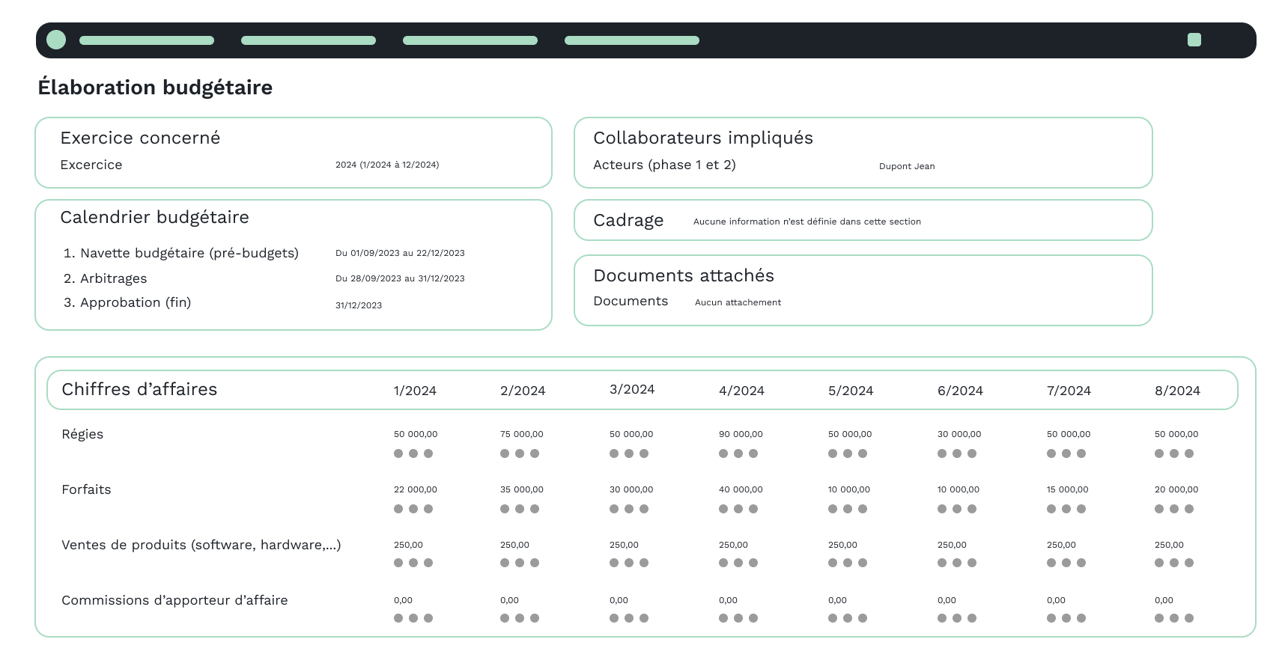Open three-dot options under Ventes de produits 8/2024
Screen dimensions: 1288x663
coord(1174,563)
